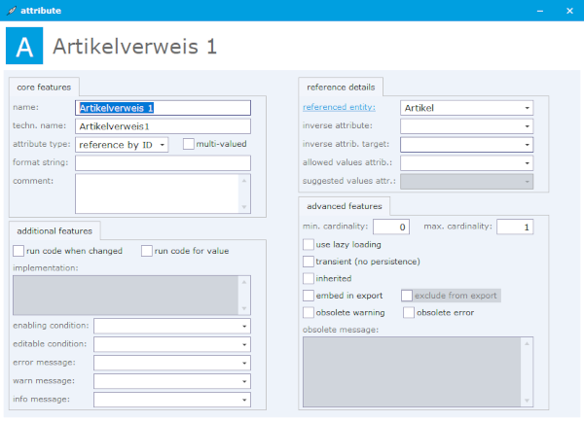Click the comment box scroll down arrow
The width and height of the screenshot is (584, 421).
243,206
